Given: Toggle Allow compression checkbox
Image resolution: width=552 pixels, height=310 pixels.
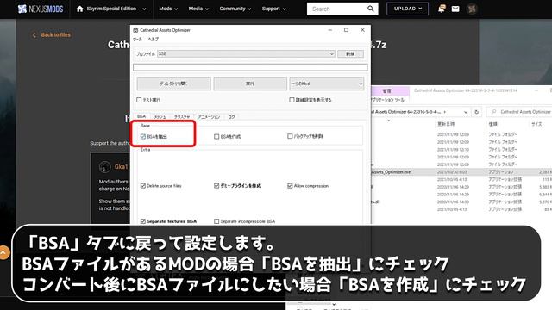Looking at the screenshot, I should click(290, 186).
